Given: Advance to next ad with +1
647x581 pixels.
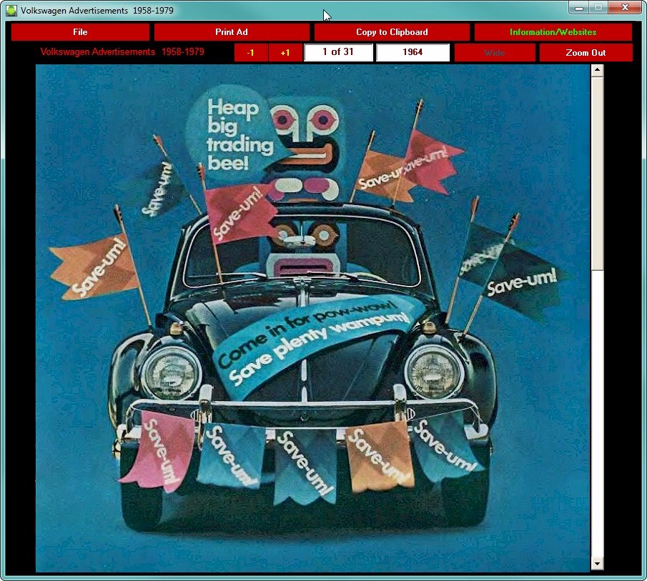Looking at the screenshot, I should [285, 53].
